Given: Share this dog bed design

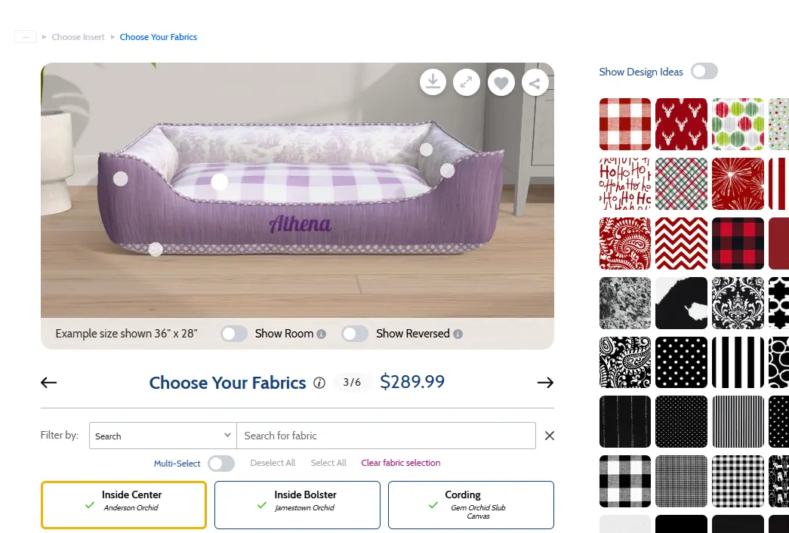Looking at the screenshot, I should click(x=535, y=83).
